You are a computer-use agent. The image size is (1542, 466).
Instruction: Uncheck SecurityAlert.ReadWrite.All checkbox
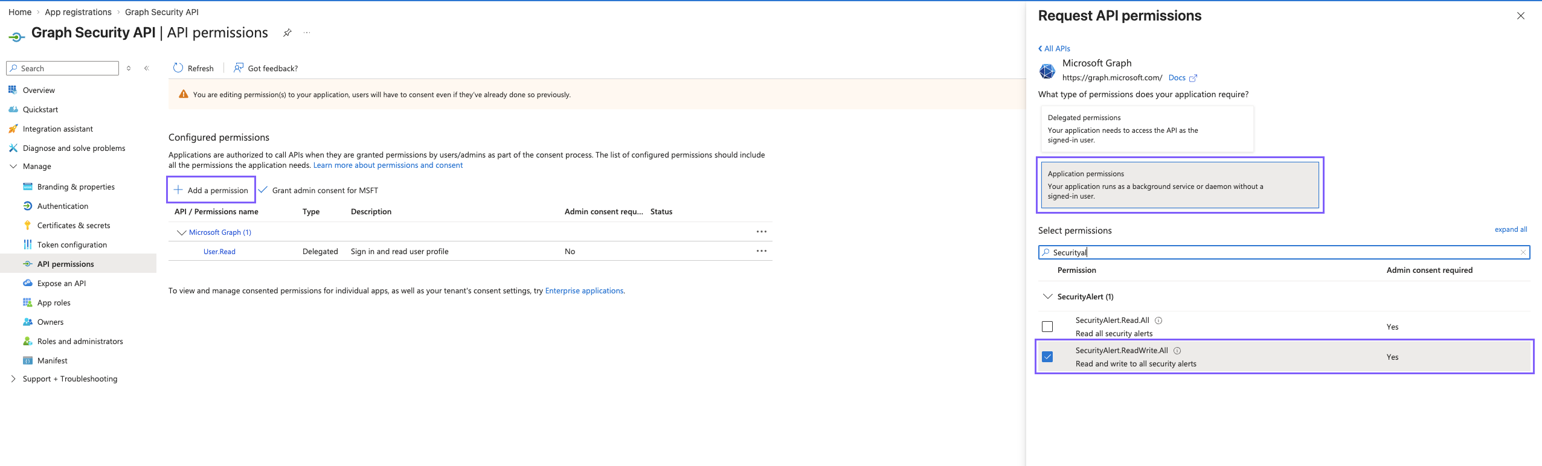[x=1047, y=357]
